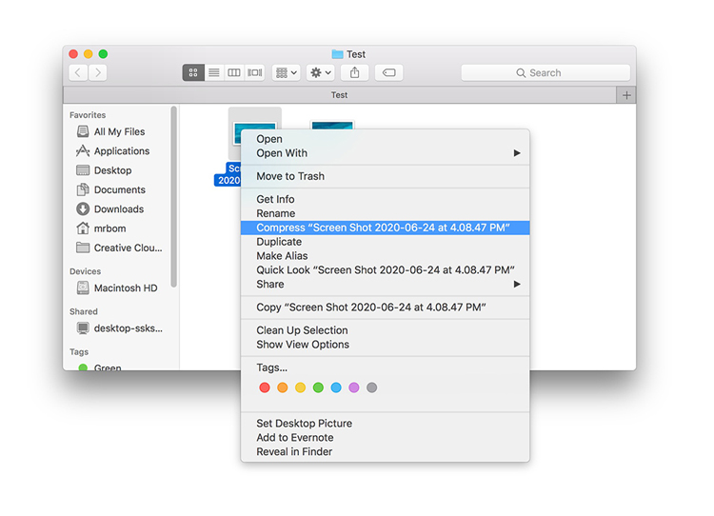This screenshot has height=516, width=714.
Task: Open All My Files in sidebar
Action: 119,131
